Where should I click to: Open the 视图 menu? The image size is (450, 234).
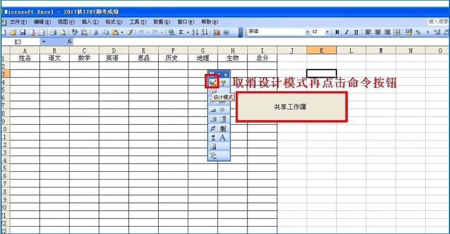[66, 22]
